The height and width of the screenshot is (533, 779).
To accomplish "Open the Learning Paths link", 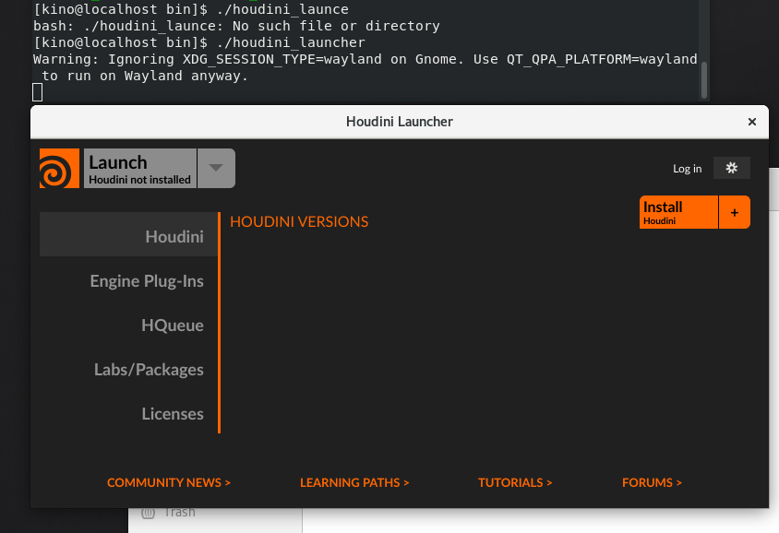I will (354, 481).
